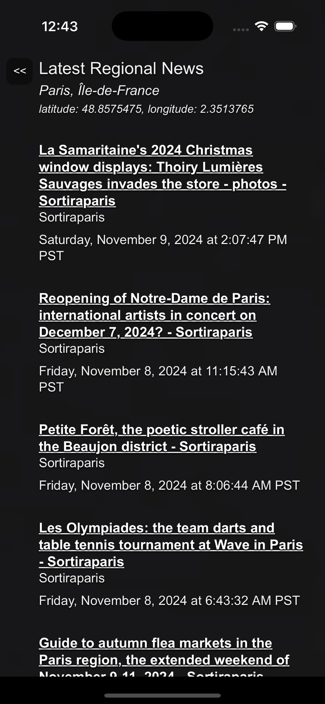The image size is (325, 704).
Task: Tap Sortiraparis source under Petite Forêt article
Action: [72, 463]
